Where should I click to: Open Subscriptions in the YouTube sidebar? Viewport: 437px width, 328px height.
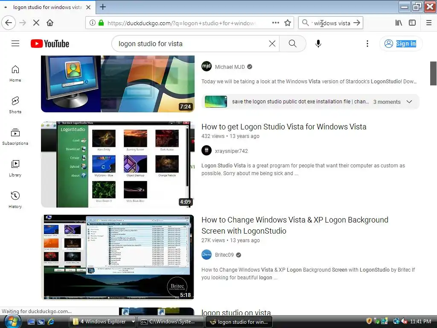[x=15, y=137]
